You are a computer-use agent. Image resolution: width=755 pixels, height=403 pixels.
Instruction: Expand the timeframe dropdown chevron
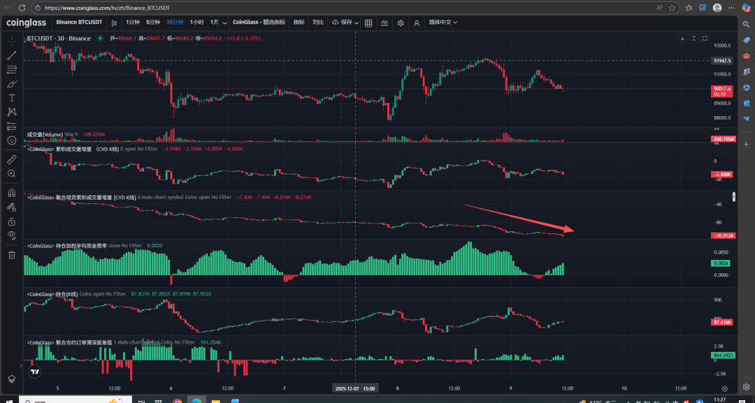pyautogui.click(x=224, y=22)
